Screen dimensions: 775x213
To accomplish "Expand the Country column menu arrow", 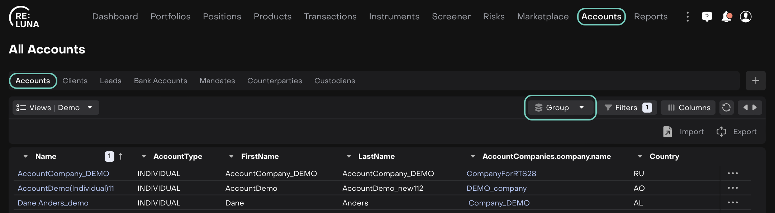I will (x=640, y=156).
